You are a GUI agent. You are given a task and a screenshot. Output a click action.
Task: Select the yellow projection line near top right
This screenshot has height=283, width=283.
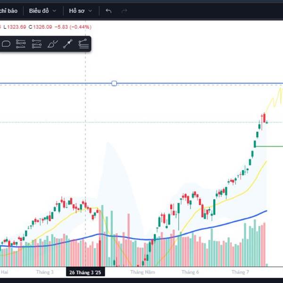[x=275, y=99]
